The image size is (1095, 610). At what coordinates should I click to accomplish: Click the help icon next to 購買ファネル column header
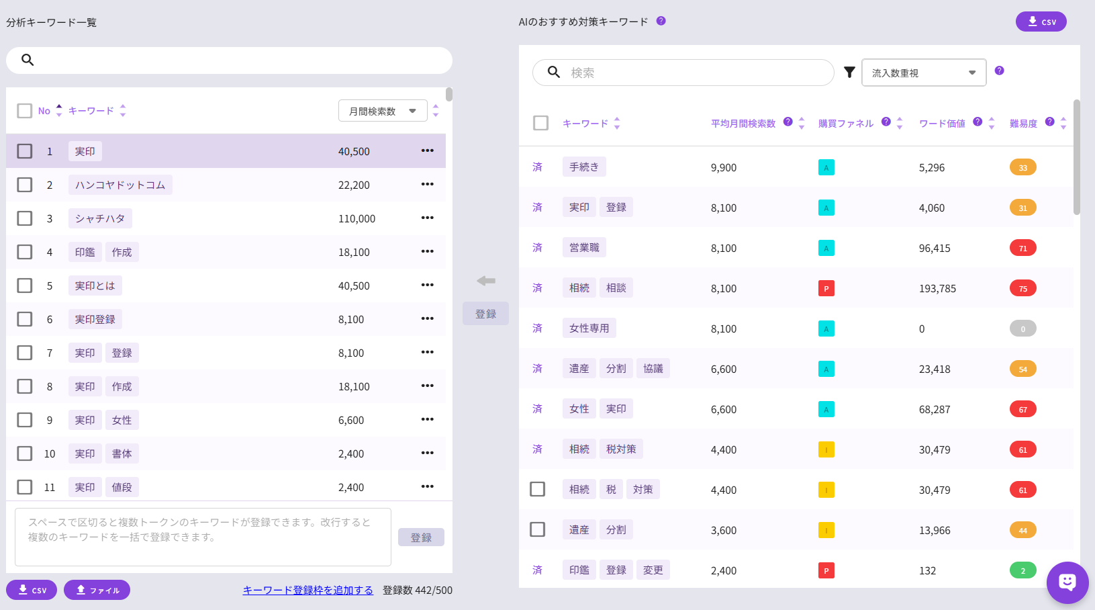(886, 122)
